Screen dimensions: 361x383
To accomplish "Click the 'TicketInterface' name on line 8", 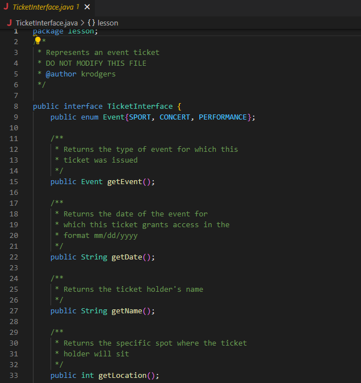I will pos(140,107).
